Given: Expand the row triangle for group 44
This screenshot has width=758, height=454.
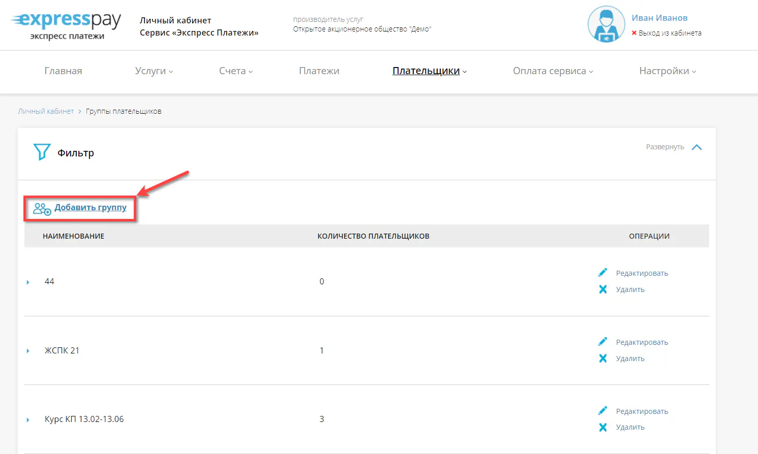Looking at the screenshot, I should (x=28, y=282).
